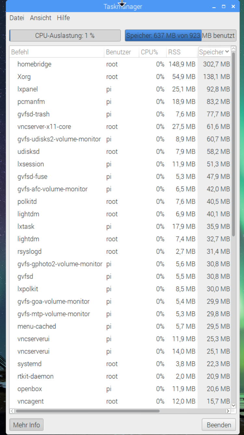Click the vertical scrollbar down arrow

click(x=233, y=405)
